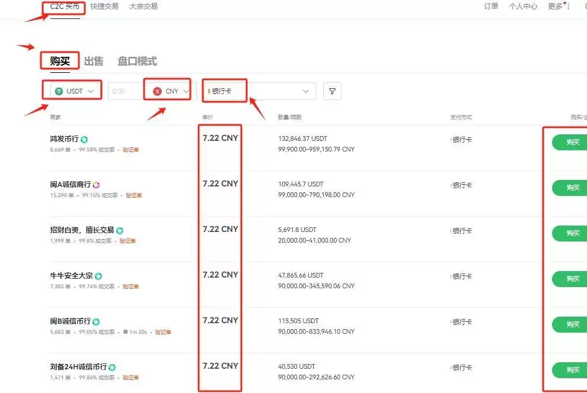Click the badge icon beside 闽B诚信币行
587x393 pixels.
(x=96, y=322)
